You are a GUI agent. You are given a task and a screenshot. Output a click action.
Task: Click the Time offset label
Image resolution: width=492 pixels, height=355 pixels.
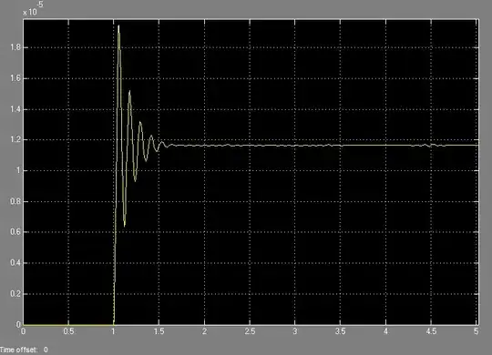[x=19, y=350]
